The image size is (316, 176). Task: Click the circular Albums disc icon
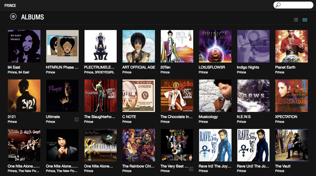(13, 16)
